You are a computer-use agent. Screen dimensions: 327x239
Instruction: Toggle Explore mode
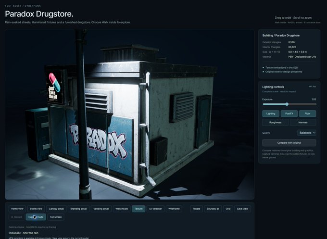[x=36, y=217]
